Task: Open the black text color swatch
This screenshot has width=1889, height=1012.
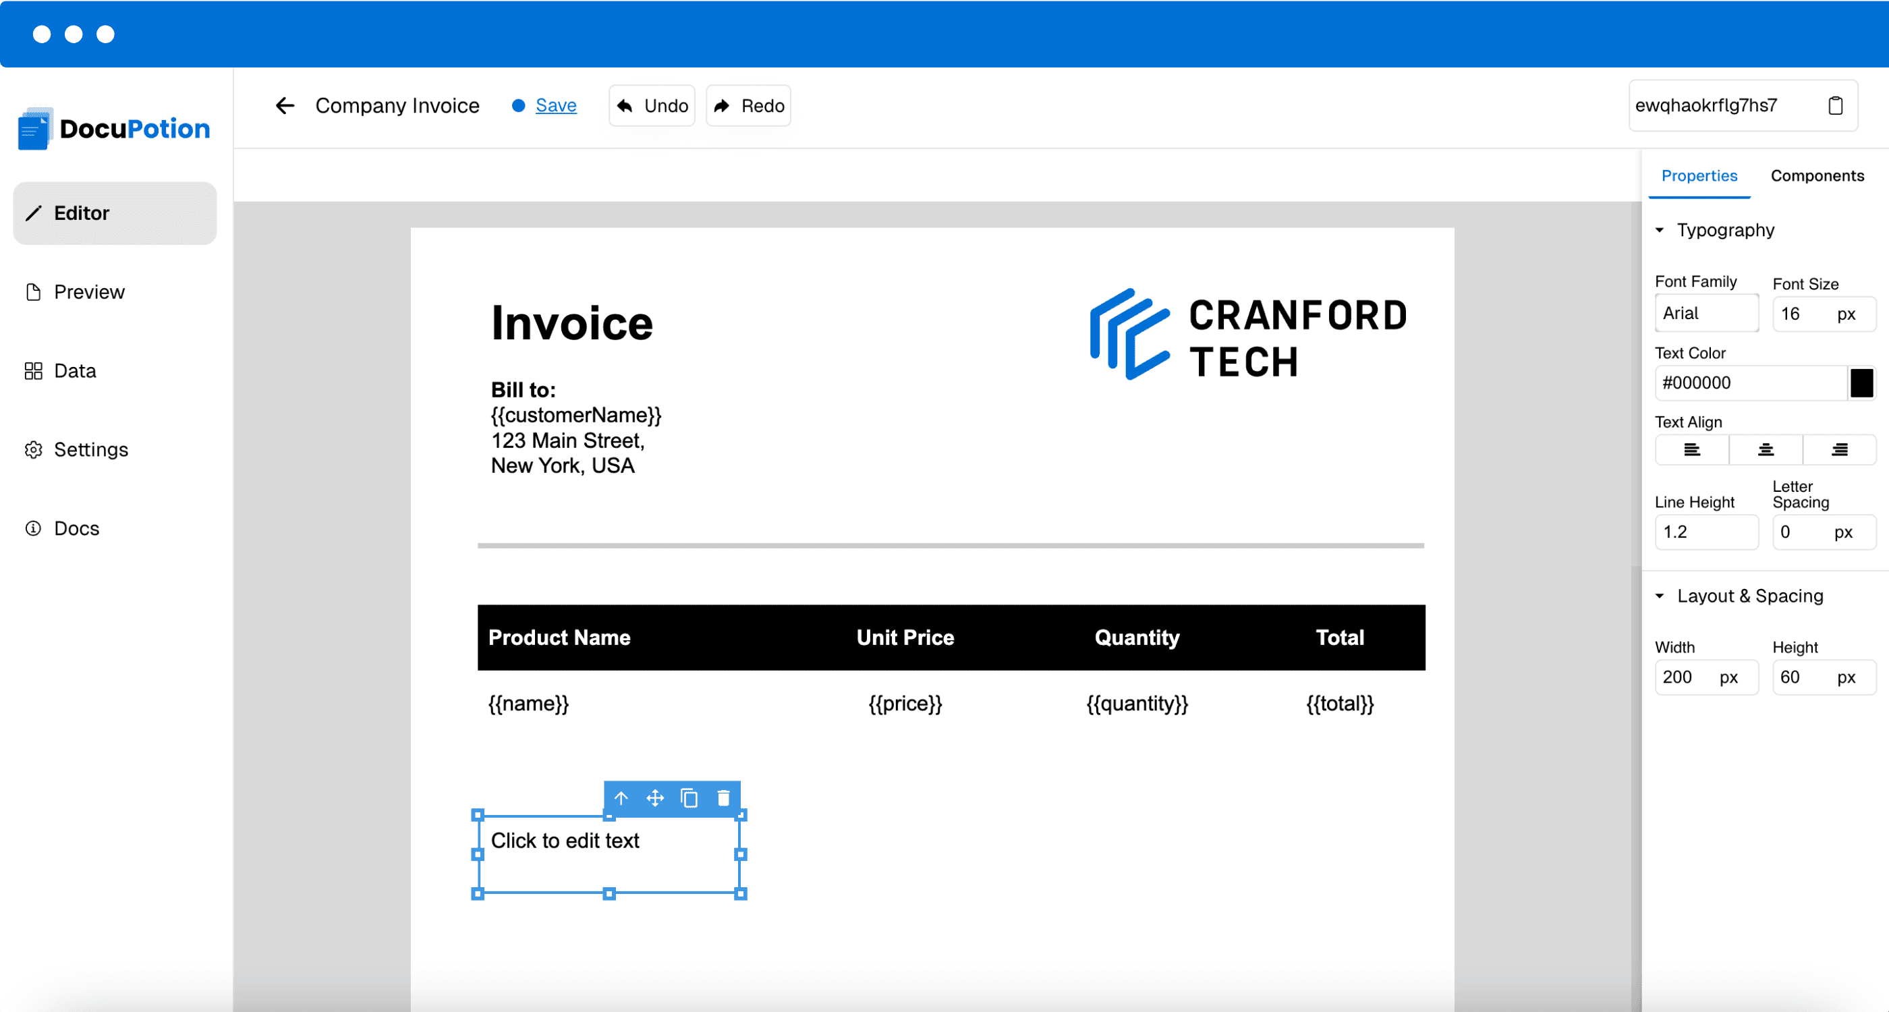Action: (1861, 383)
